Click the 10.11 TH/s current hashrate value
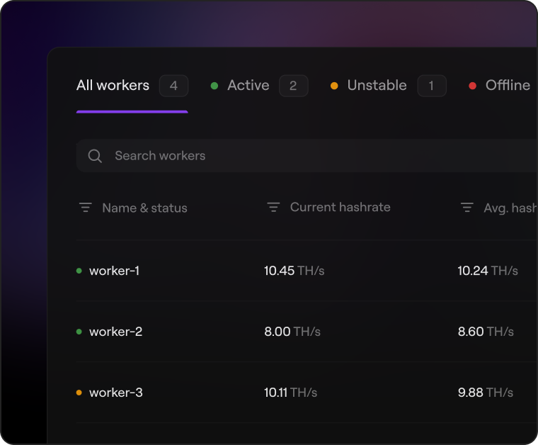Viewport: 538px width, 445px height. (291, 392)
